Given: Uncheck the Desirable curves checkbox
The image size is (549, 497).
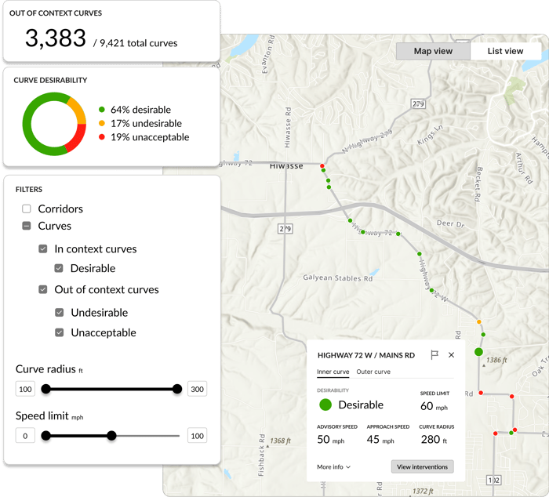Looking at the screenshot, I should [x=60, y=268].
